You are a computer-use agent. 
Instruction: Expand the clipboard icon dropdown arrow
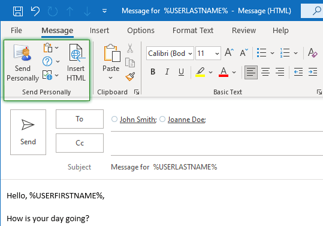click(x=57, y=47)
